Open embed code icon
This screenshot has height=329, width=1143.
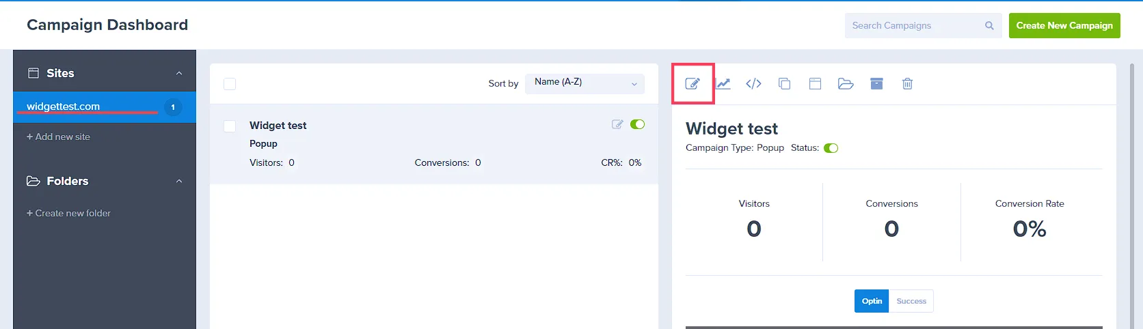[753, 83]
